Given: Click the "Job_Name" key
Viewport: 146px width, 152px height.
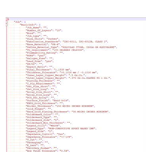Looking at the screenshot, I should (33, 28).
